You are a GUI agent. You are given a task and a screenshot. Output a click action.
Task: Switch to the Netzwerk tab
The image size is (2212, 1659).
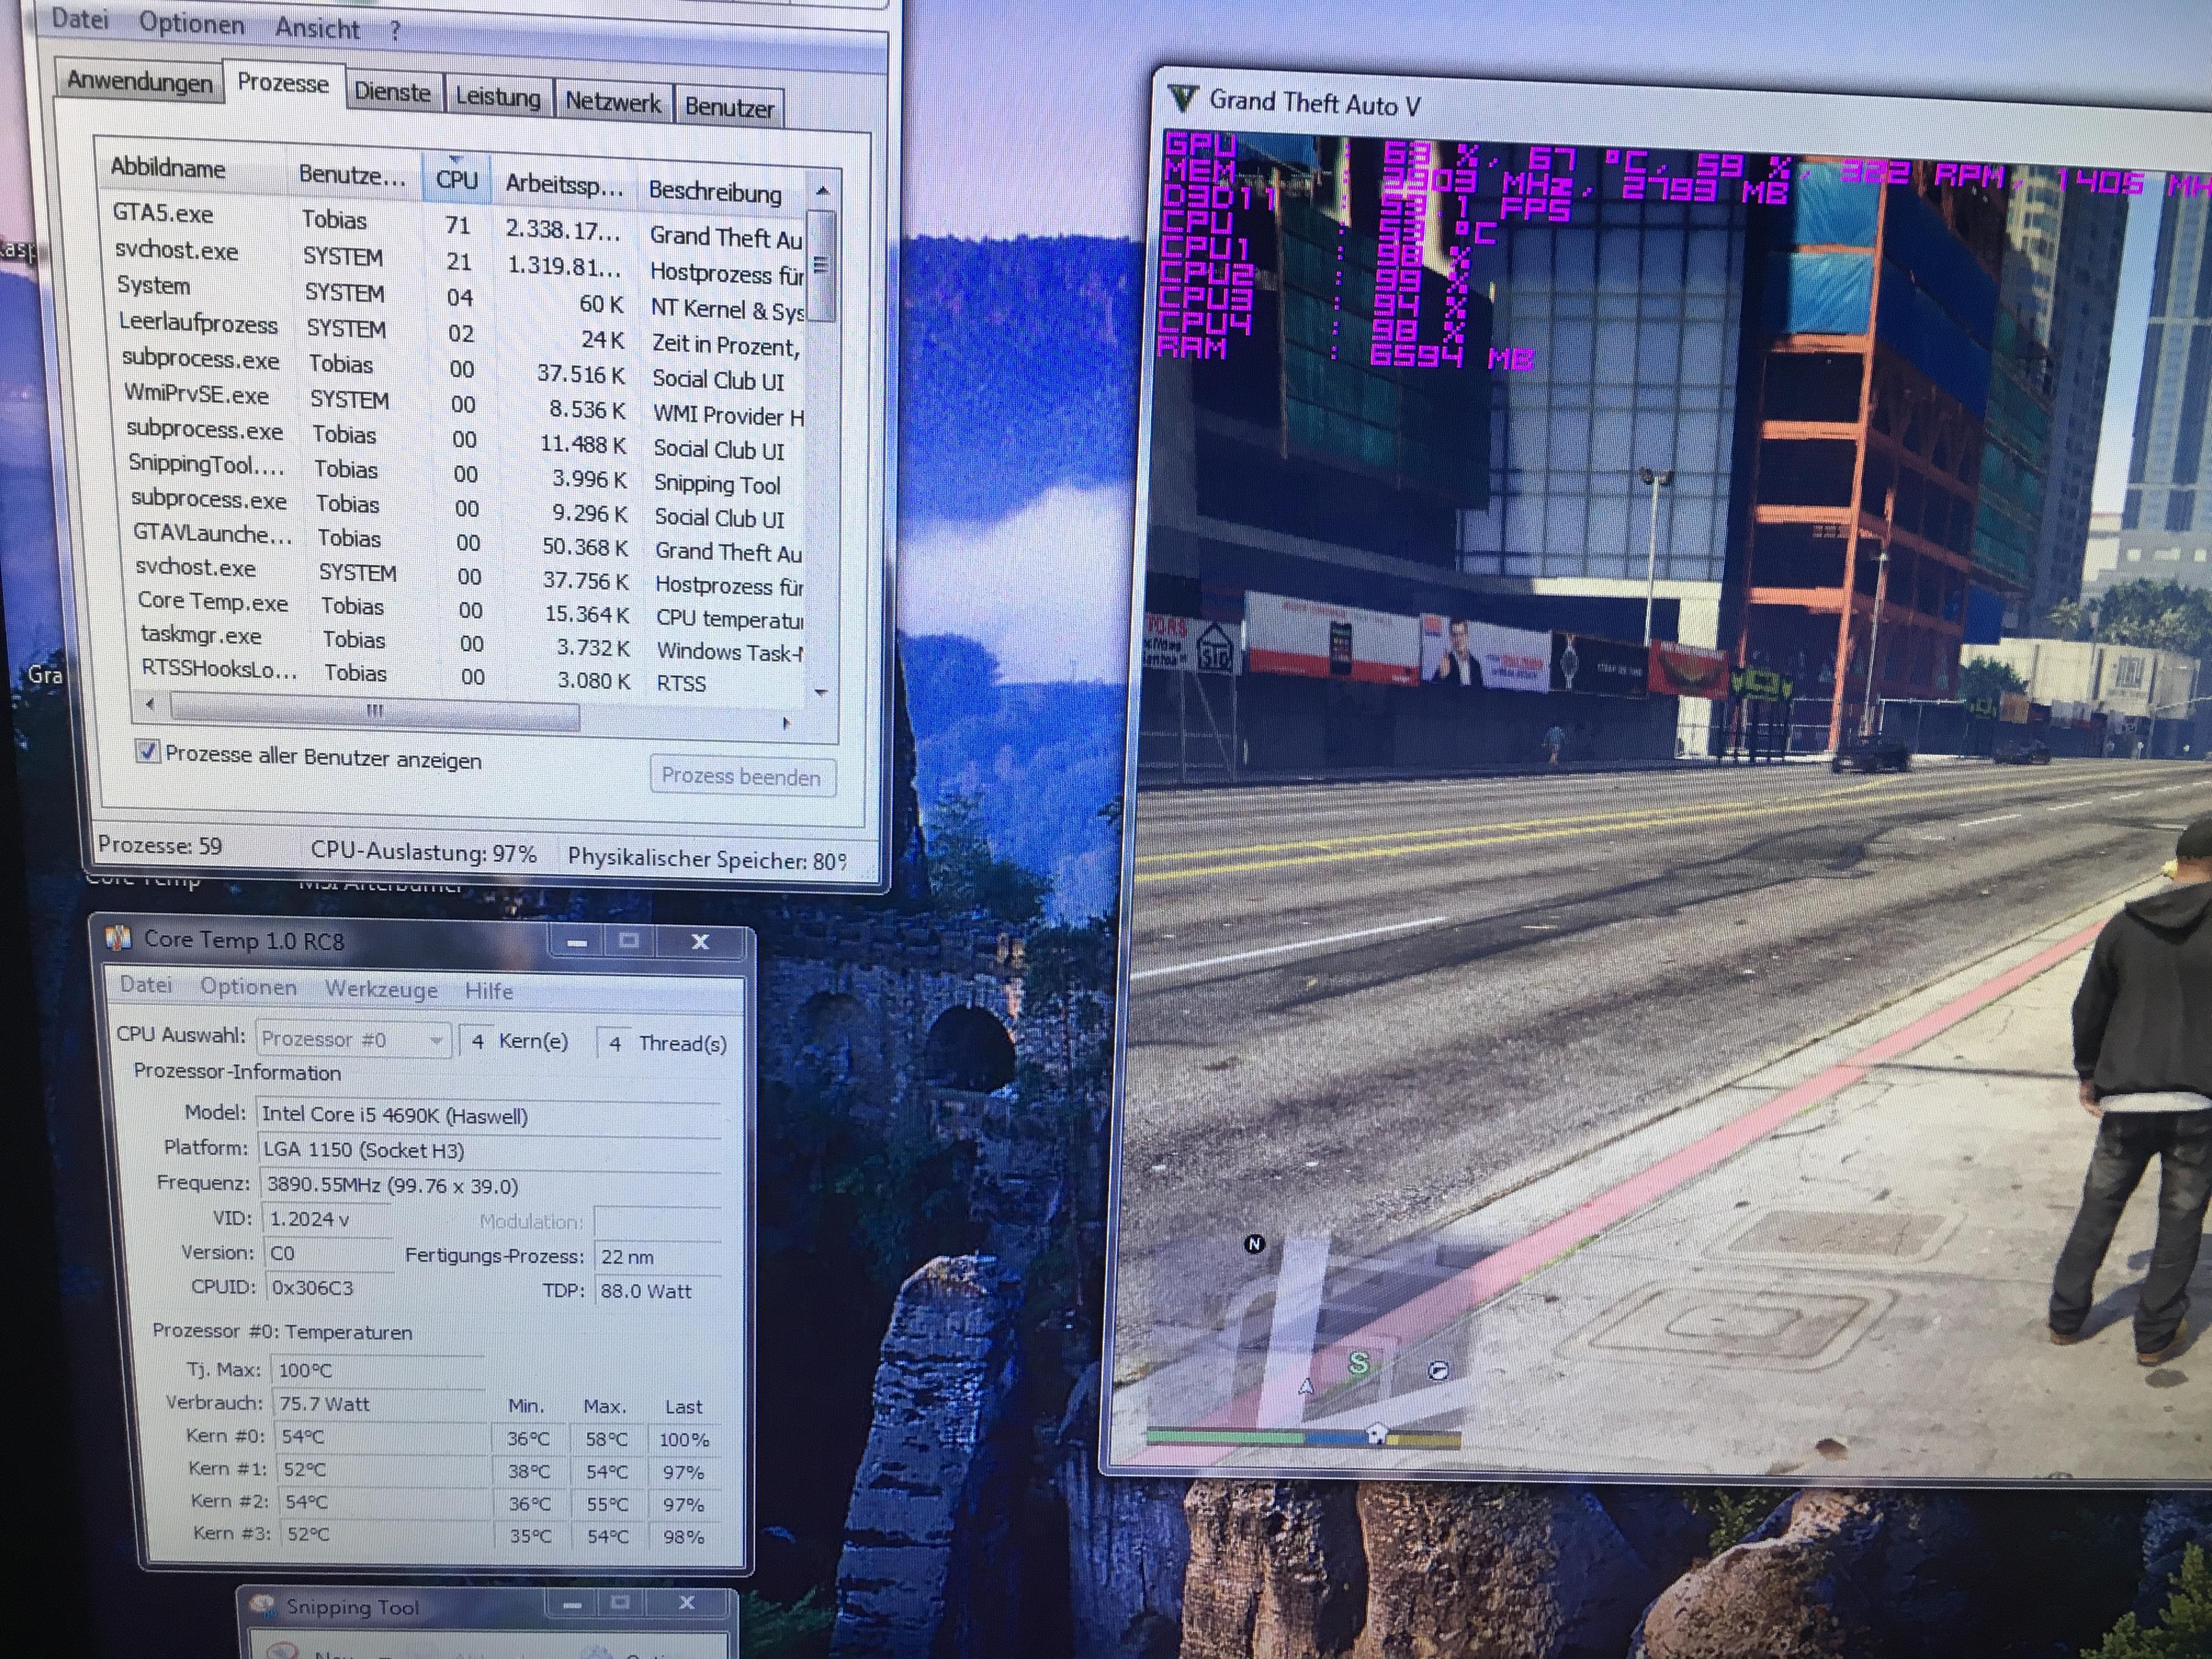612,102
